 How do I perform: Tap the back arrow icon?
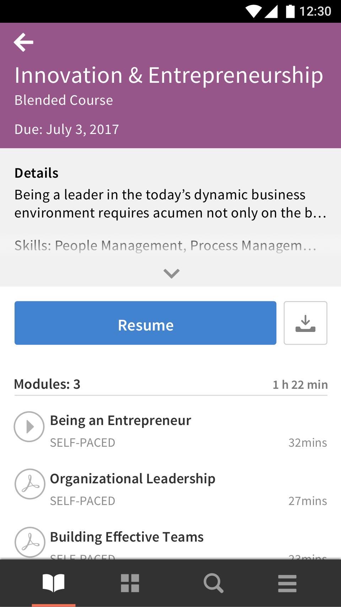tap(23, 42)
